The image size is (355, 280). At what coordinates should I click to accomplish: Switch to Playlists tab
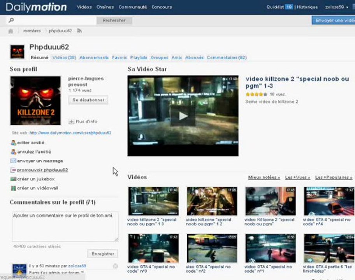(x=139, y=58)
